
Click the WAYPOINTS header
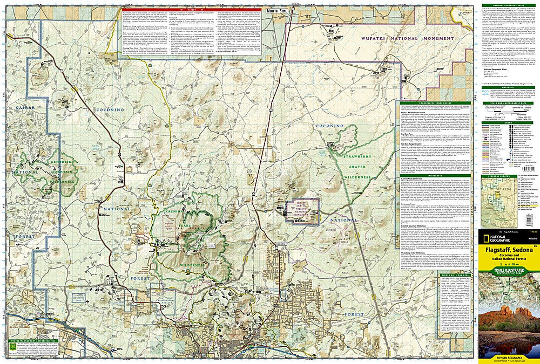click(x=509, y=88)
